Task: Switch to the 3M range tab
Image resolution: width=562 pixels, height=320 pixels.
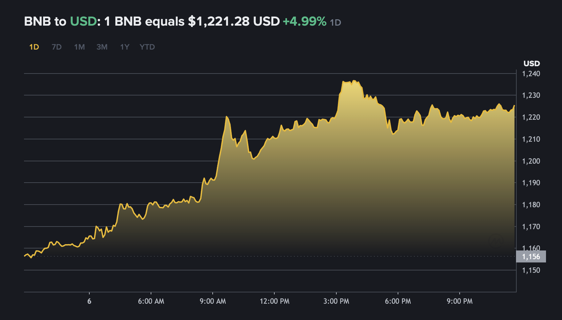Action: [x=102, y=47]
